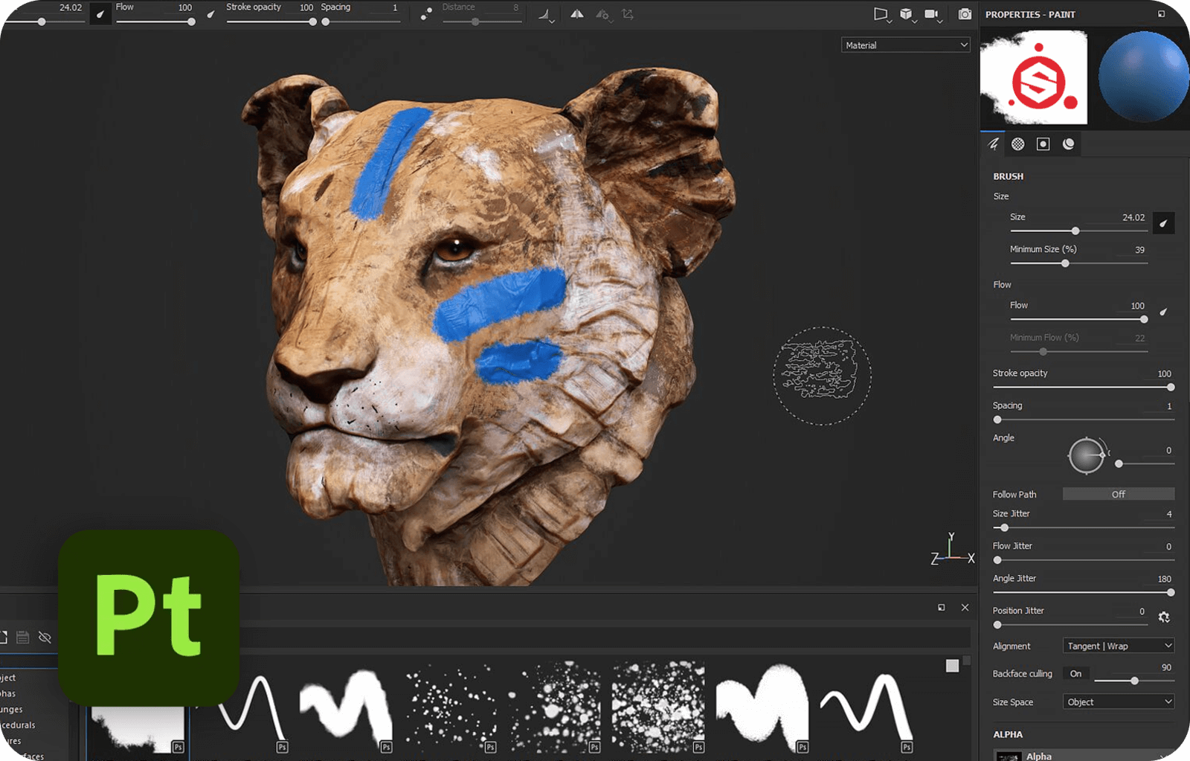Viewport: 1190px width, 761px height.
Task: Open the Size Space Object dropdown
Action: point(1119,702)
